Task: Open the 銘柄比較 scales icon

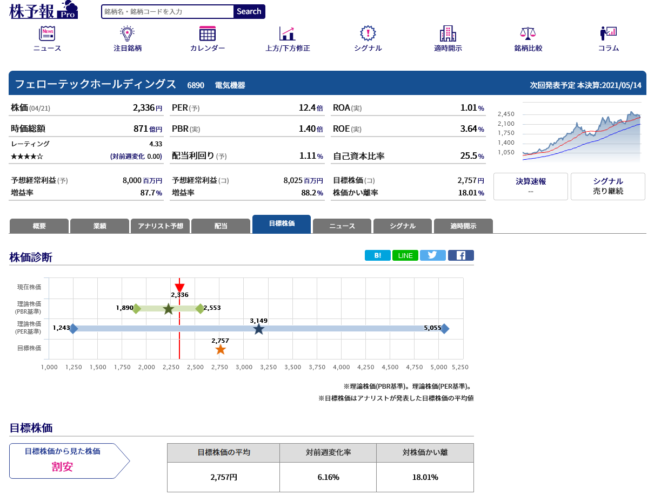Action: [x=528, y=34]
